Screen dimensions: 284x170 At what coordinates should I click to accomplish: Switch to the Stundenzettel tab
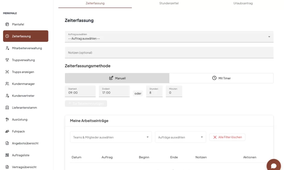(x=169, y=3)
